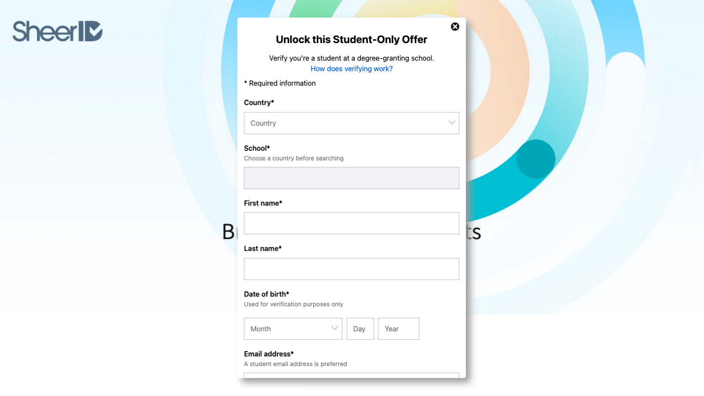
Task: Select the Year input box
Action: pos(399,329)
